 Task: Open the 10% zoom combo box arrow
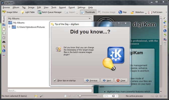[117, 96]
